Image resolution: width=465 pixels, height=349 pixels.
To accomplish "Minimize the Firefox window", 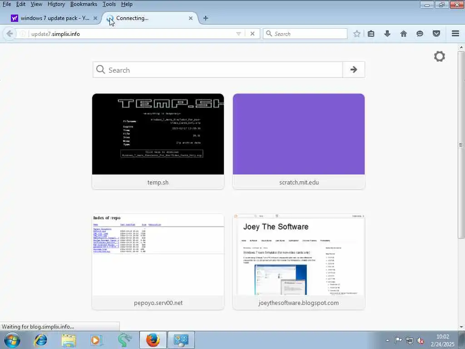I will 427,5.
